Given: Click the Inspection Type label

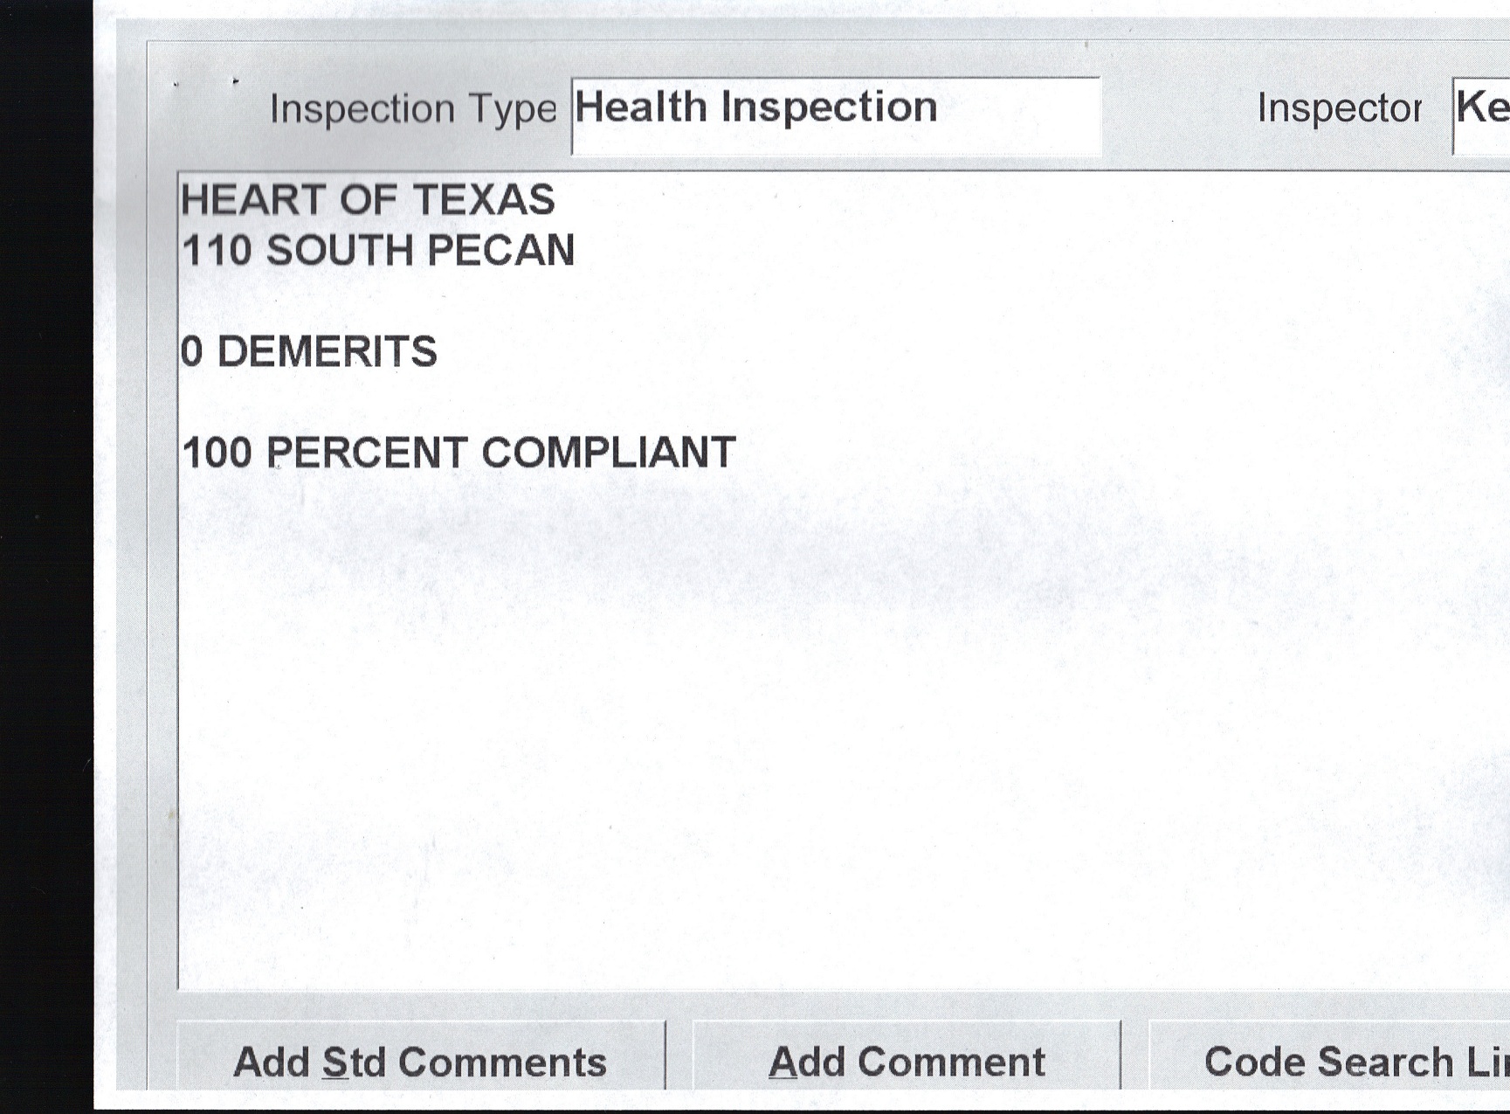Looking at the screenshot, I should tap(412, 109).
